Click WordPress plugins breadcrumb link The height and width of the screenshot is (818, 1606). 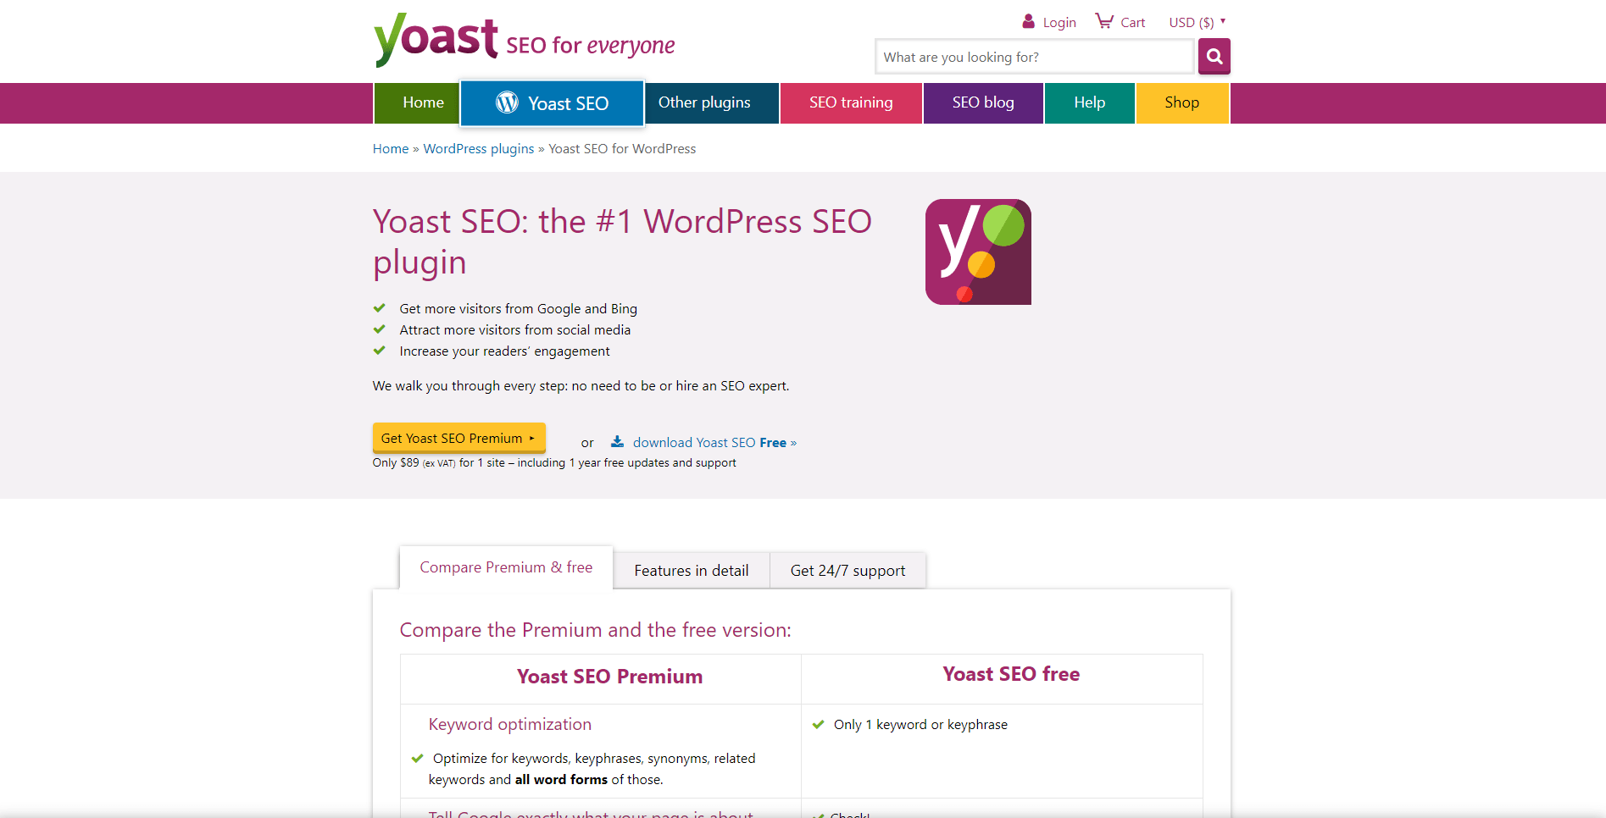point(479,149)
